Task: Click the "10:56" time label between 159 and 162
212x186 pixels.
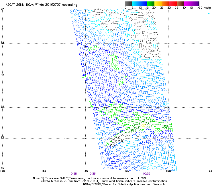Action: pos(147,174)
